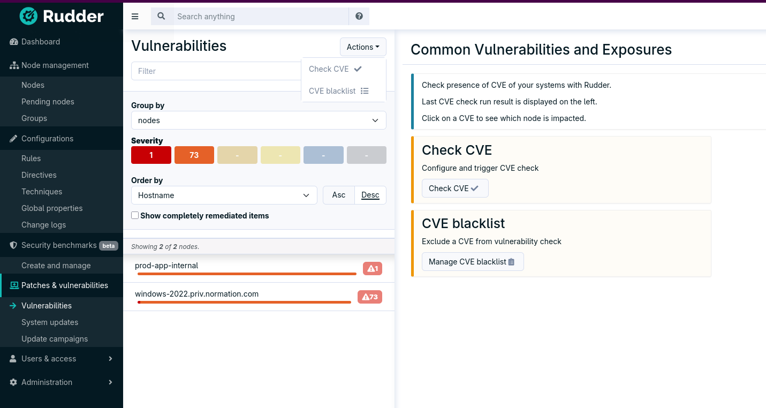The image size is (766, 408).
Task: Click Check CVE button in the card
Action: coord(454,188)
